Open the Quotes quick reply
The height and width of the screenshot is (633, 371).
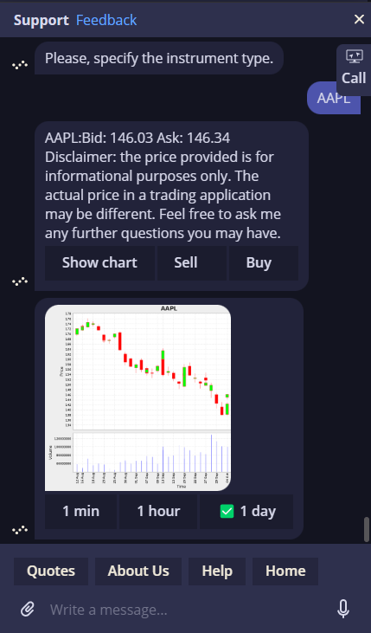pyautogui.click(x=51, y=572)
